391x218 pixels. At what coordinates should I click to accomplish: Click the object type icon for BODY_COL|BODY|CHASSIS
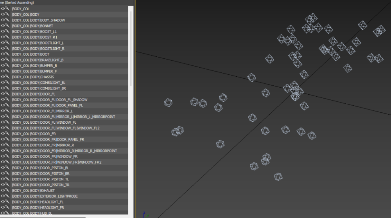point(7,77)
